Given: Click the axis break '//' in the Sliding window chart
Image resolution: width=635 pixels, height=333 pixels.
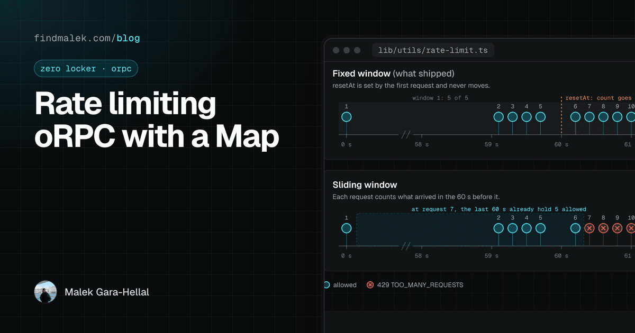Looking at the screenshot, I should point(406,246).
